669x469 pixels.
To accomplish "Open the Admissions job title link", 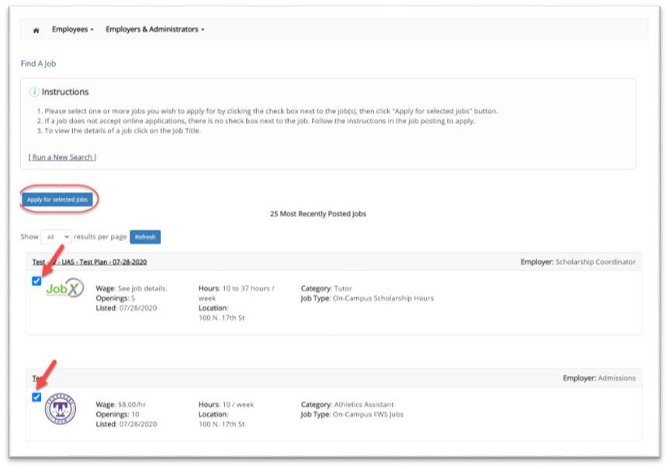I will 36,378.
